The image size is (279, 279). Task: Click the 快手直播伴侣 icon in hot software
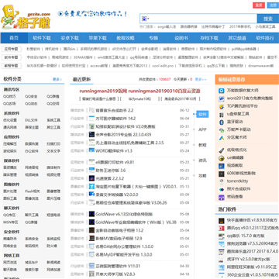(x=222, y=220)
